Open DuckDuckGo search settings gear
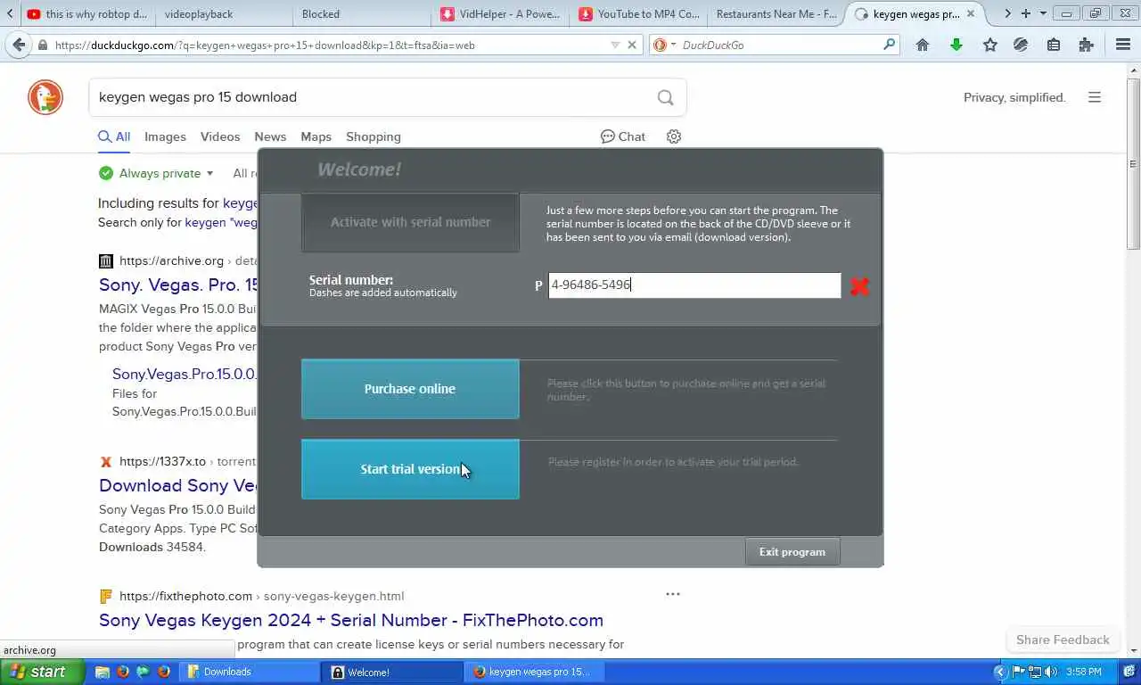 (x=674, y=136)
